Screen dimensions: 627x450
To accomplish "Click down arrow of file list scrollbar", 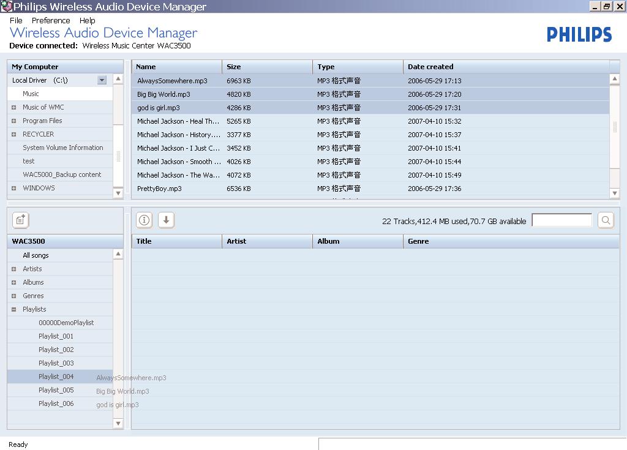I will [x=615, y=193].
